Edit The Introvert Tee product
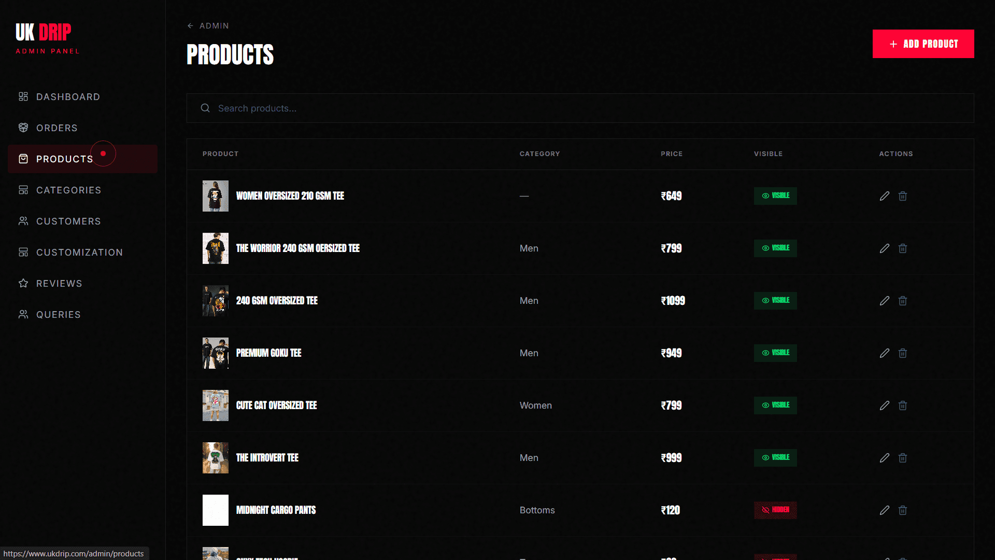The height and width of the screenshot is (560, 995). coord(885,458)
